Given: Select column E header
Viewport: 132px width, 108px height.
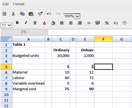Looking at the screenshot, I should tap(85, 39).
